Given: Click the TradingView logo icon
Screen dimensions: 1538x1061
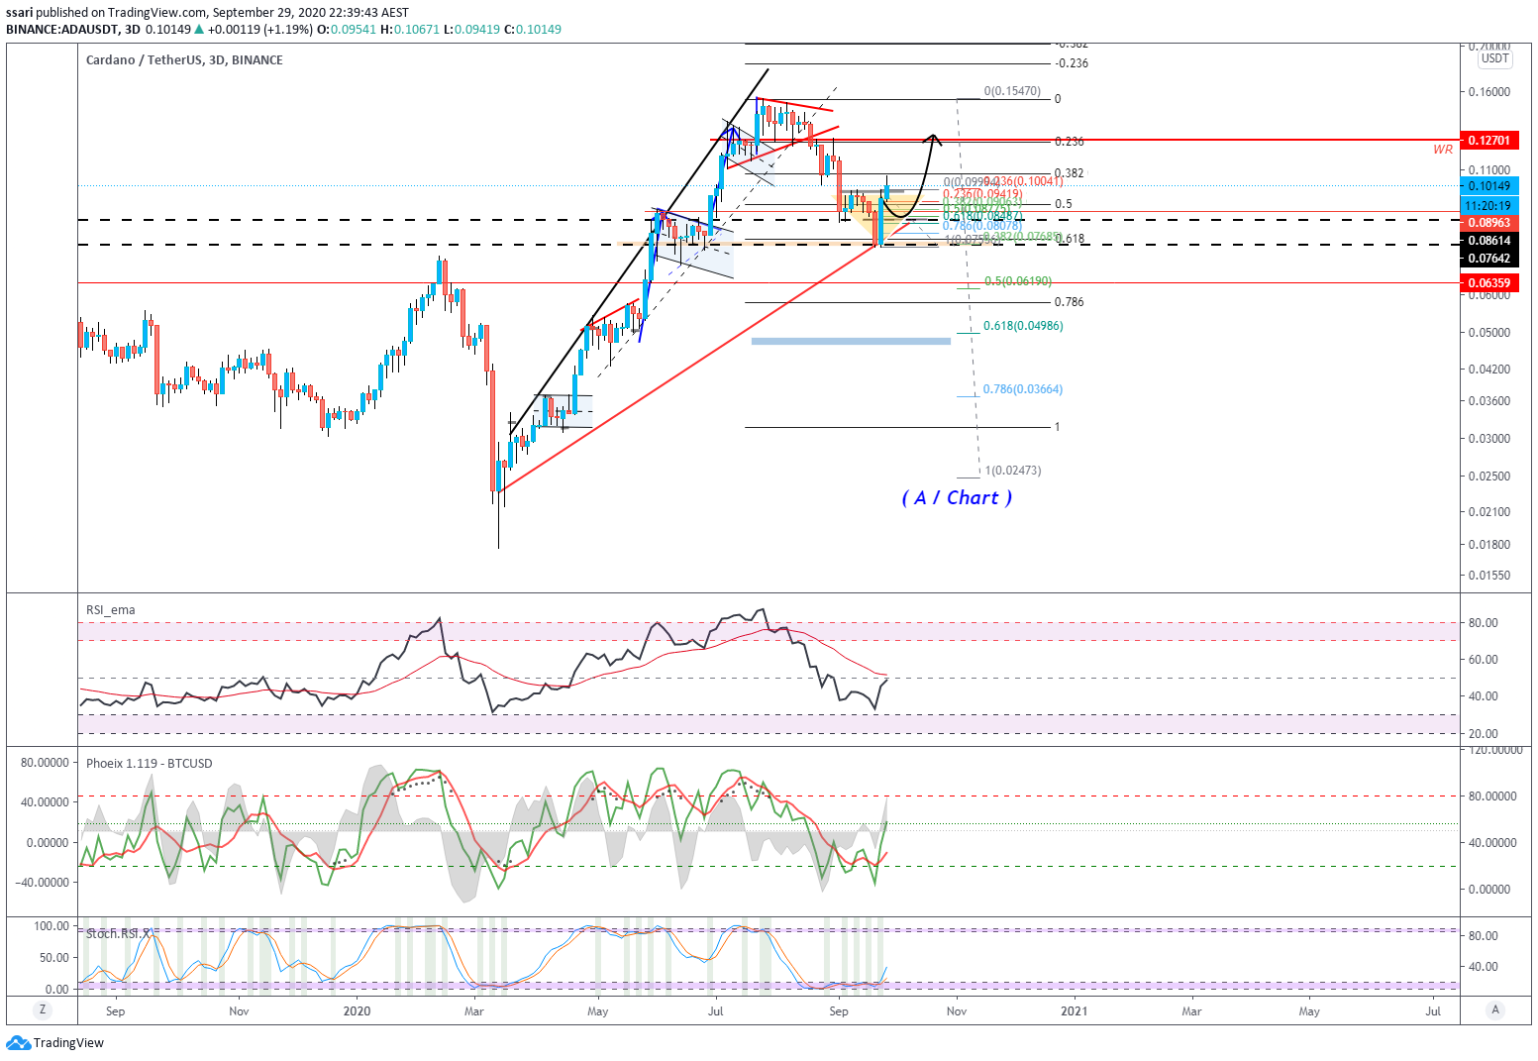Looking at the screenshot, I should click(x=18, y=1042).
